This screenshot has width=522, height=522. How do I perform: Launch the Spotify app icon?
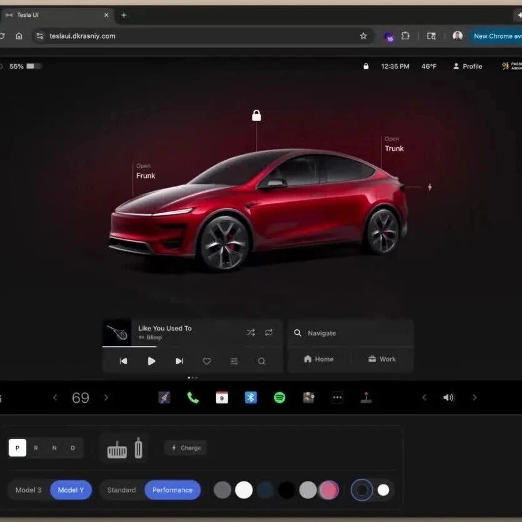[x=279, y=397]
